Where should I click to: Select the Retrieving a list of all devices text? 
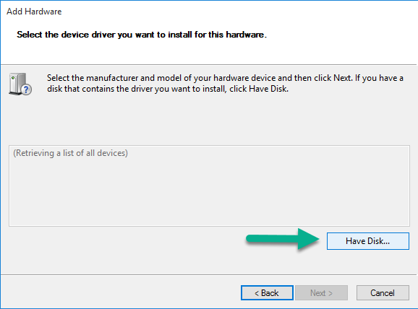71,153
